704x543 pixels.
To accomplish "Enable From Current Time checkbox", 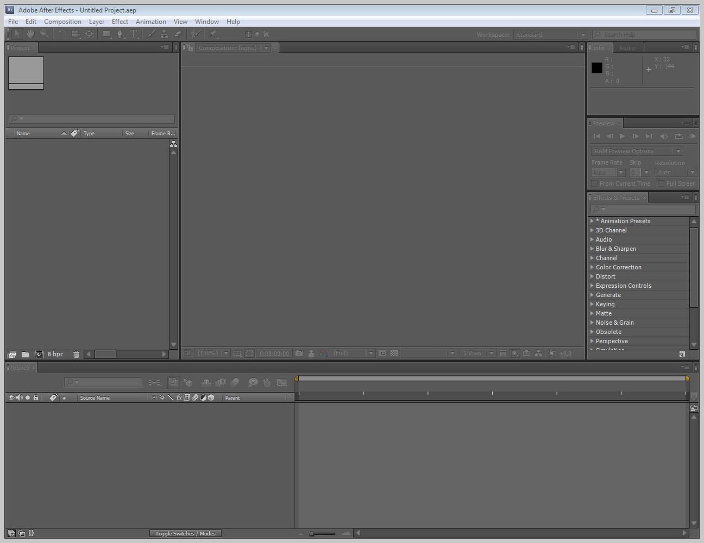I will click(594, 184).
